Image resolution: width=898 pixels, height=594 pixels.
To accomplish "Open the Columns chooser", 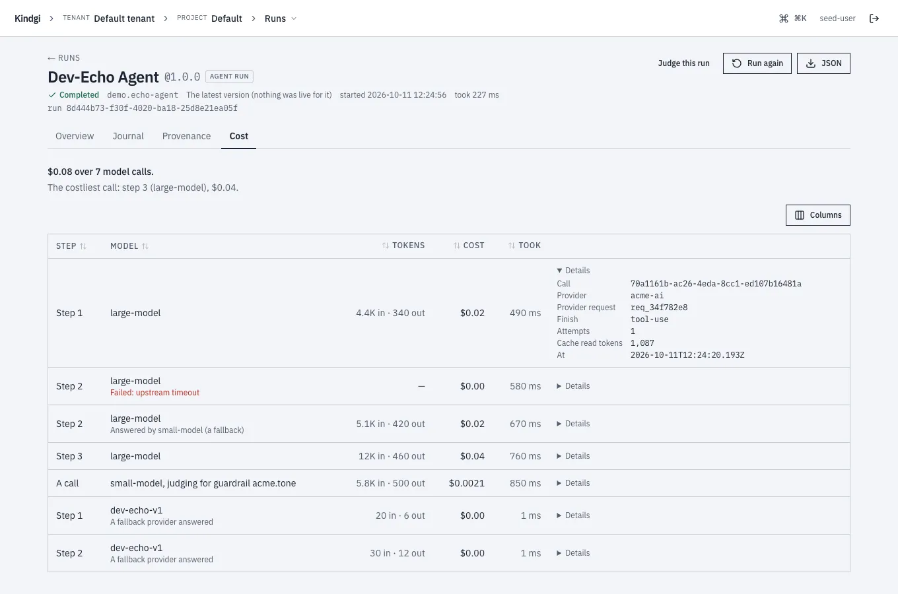I will (818, 215).
